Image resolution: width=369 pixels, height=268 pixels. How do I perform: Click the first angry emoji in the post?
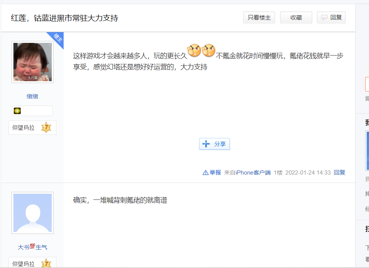point(194,50)
